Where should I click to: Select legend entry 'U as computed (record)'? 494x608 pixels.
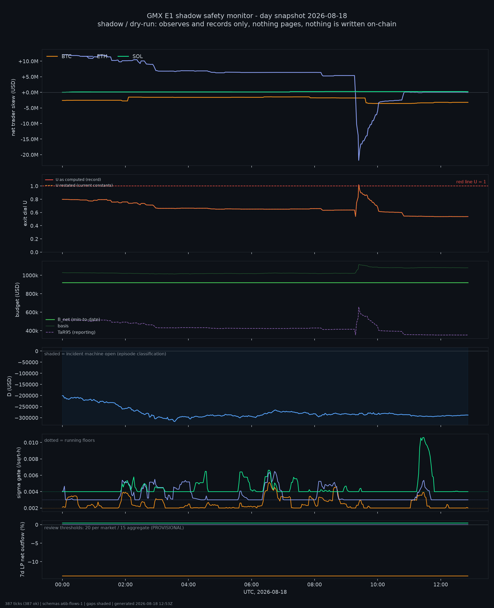78,179
